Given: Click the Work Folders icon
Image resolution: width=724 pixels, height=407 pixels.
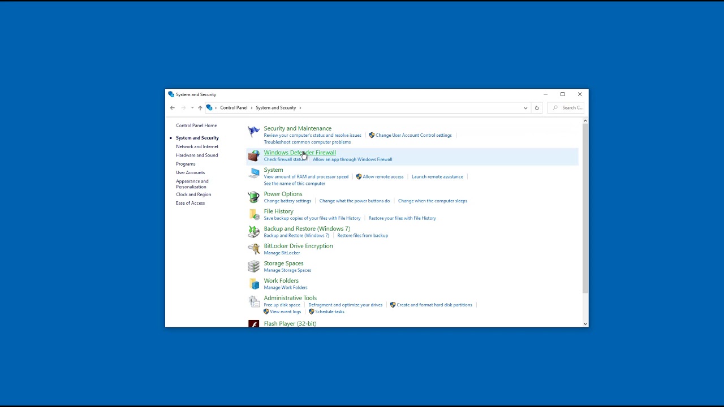Looking at the screenshot, I should pos(253,284).
